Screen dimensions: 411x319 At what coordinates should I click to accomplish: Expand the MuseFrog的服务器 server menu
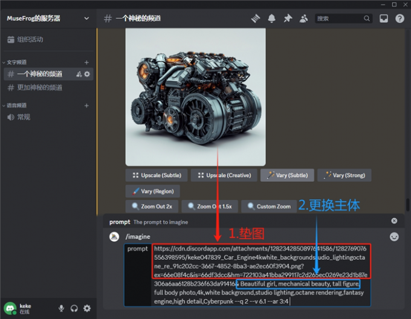(x=48, y=18)
